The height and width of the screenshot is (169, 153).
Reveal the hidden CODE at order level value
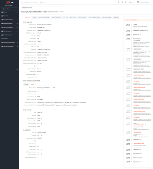pos(42,44)
